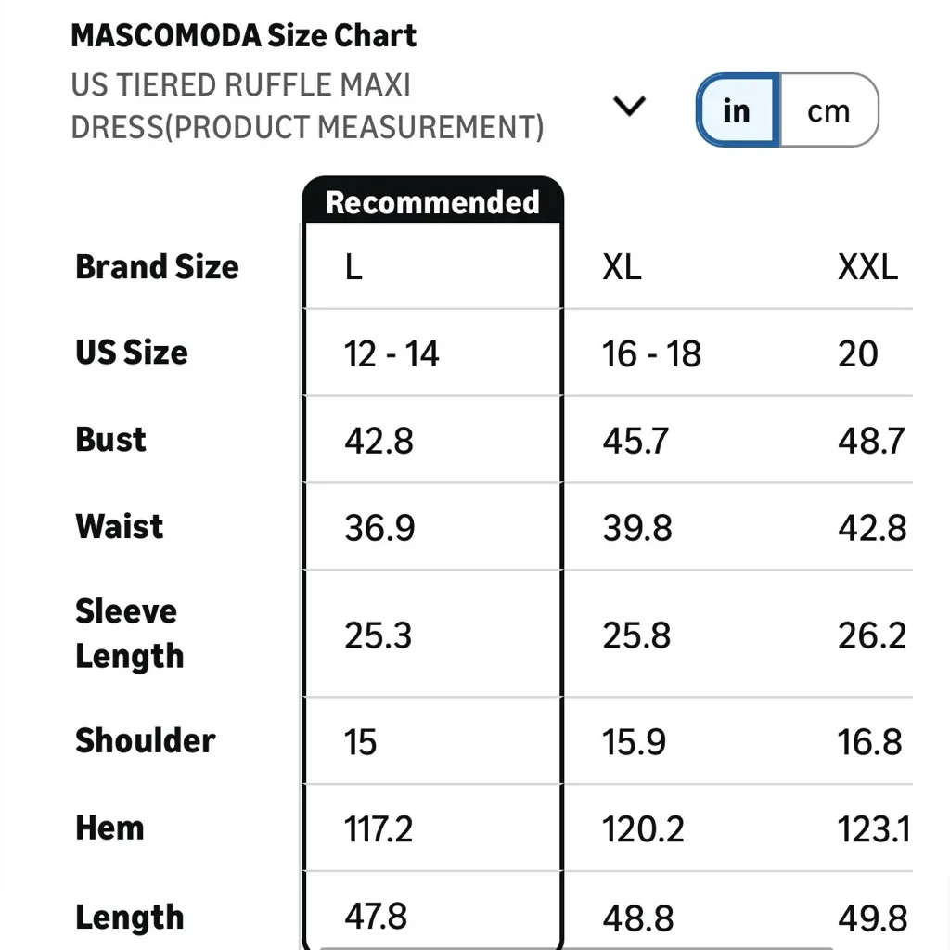Choose brand size XL
This screenshot has height=950, width=950.
coord(622,268)
